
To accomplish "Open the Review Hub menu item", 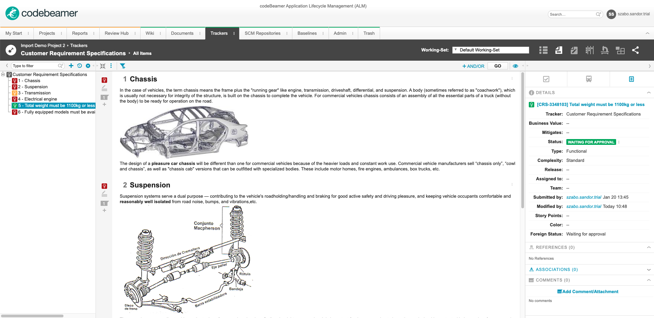I will point(116,33).
